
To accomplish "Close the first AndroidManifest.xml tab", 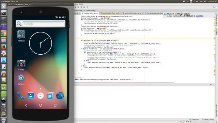I will tap(120, 13).
